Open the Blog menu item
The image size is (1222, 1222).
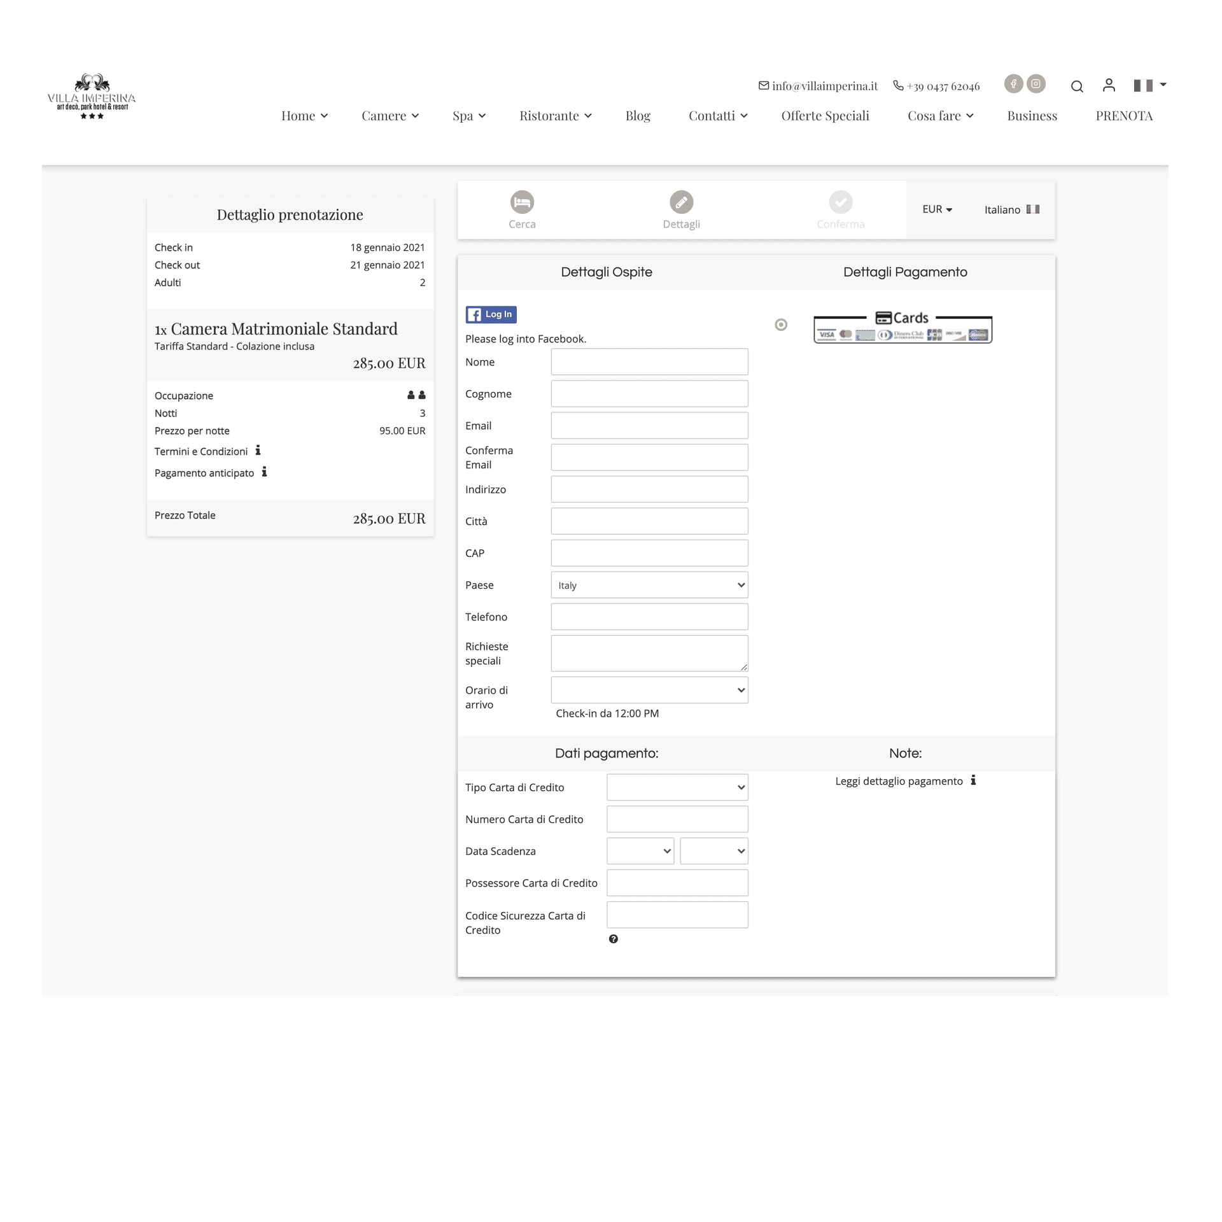coord(638,116)
